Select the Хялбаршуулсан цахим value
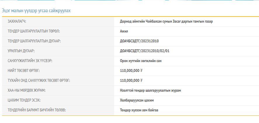Viewport: 259px width, 123px height. click(x=137, y=100)
